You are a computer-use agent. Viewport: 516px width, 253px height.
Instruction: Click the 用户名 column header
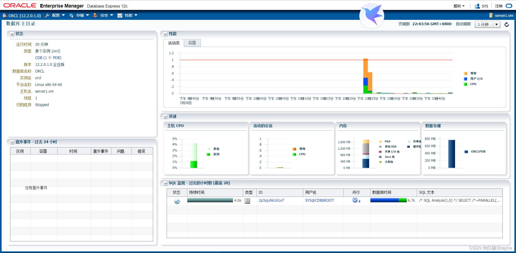click(323, 192)
